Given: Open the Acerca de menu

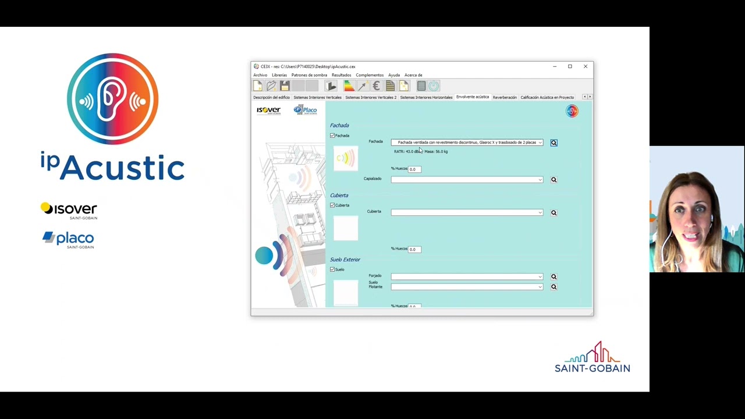Looking at the screenshot, I should point(413,75).
